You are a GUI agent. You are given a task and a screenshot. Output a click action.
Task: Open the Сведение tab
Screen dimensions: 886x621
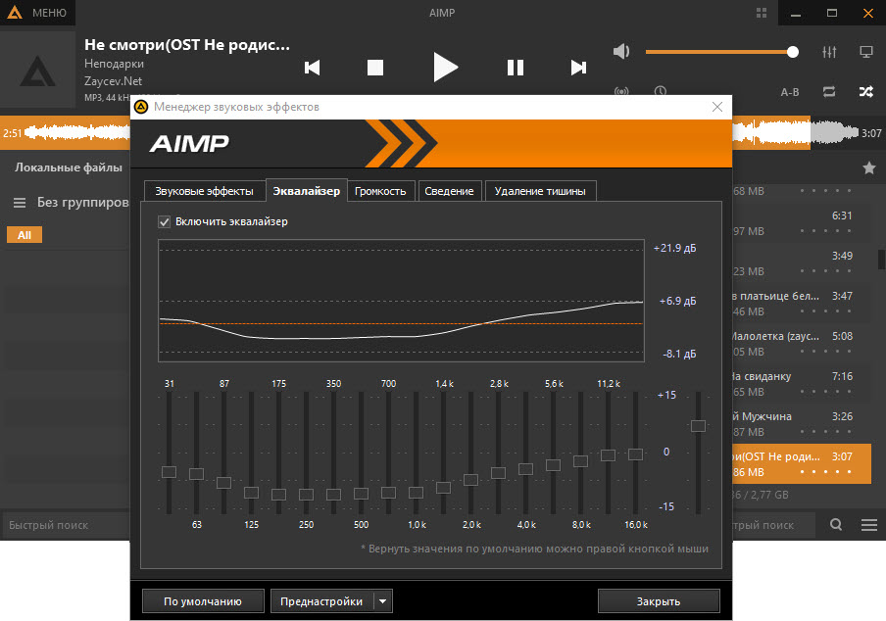point(449,191)
